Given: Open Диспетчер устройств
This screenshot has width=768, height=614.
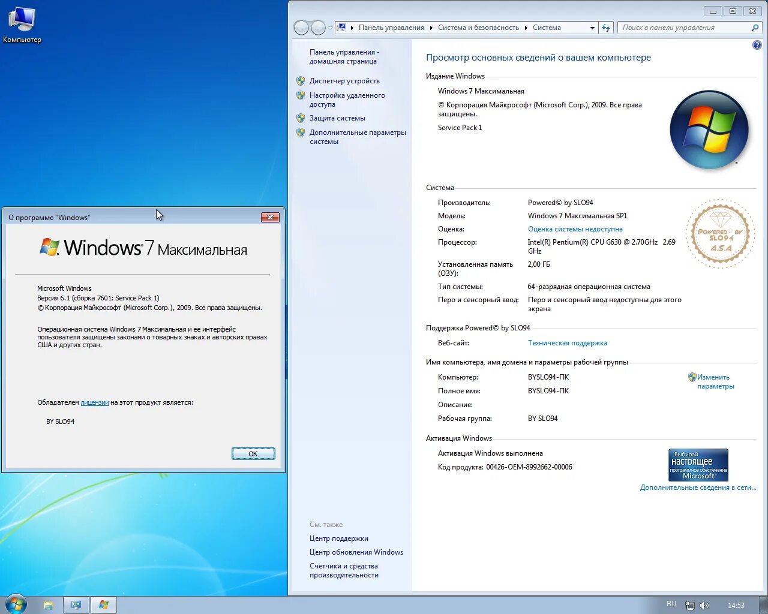Looking at the screenshot, I should tap(344, 81).
